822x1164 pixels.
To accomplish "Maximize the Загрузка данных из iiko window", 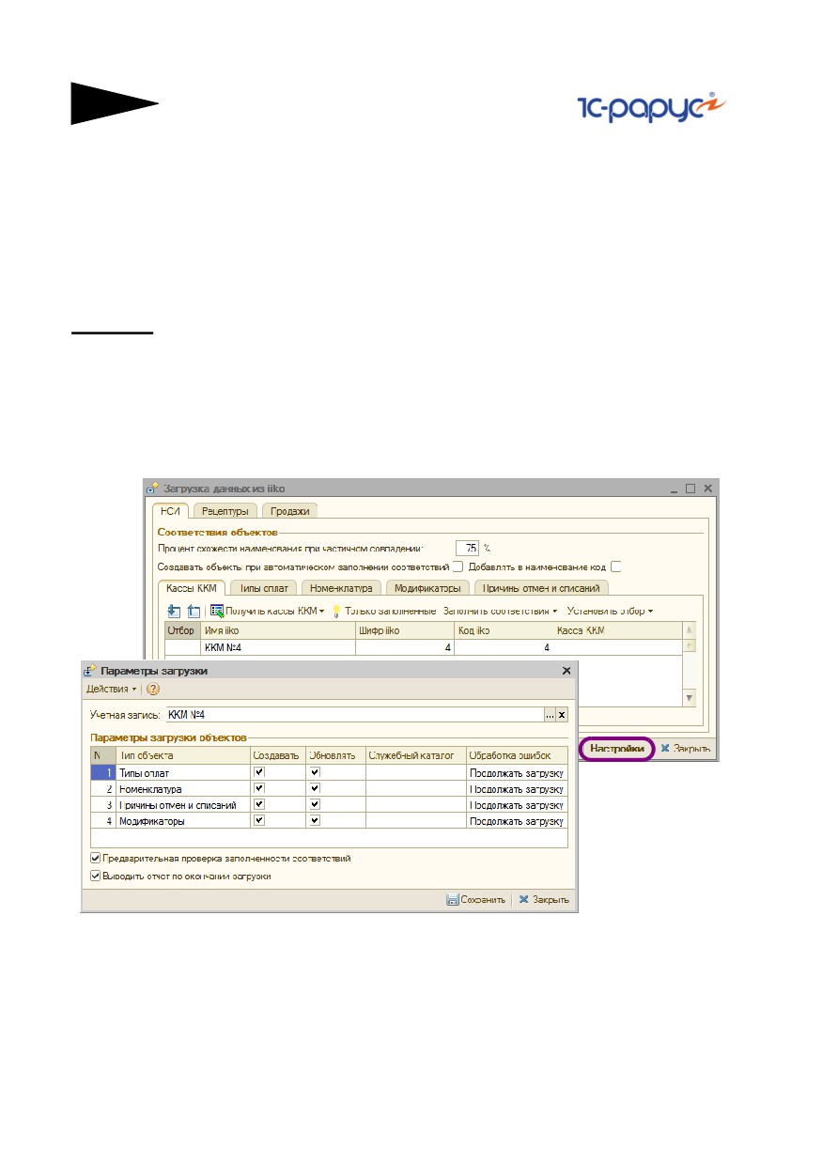I will (x=690, y=489).
